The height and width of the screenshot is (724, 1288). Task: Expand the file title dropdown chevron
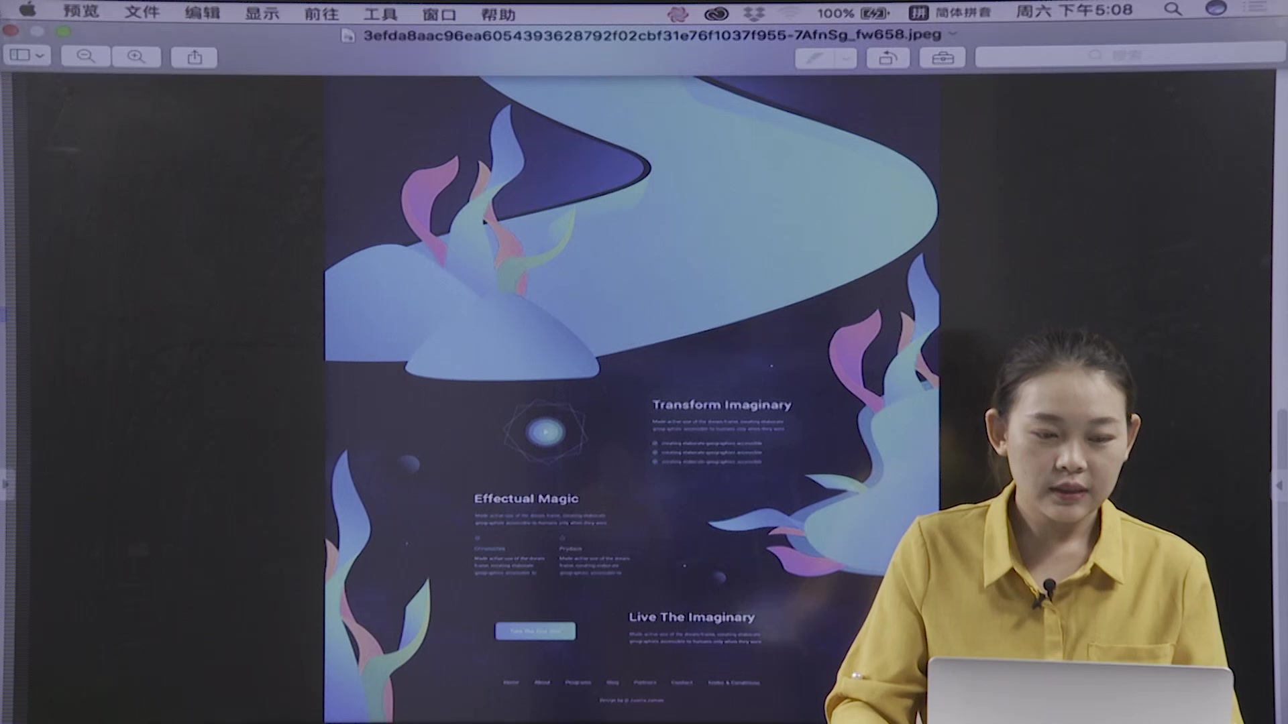(x=953, y=34)
